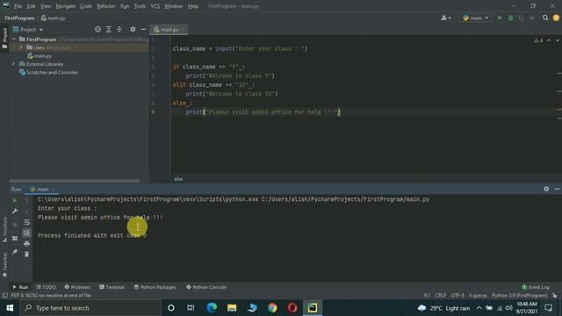562x316 pixels.
Task: Collapse the FirstProgram root folder
Action: pyautogui.click(x=14, y=39)
